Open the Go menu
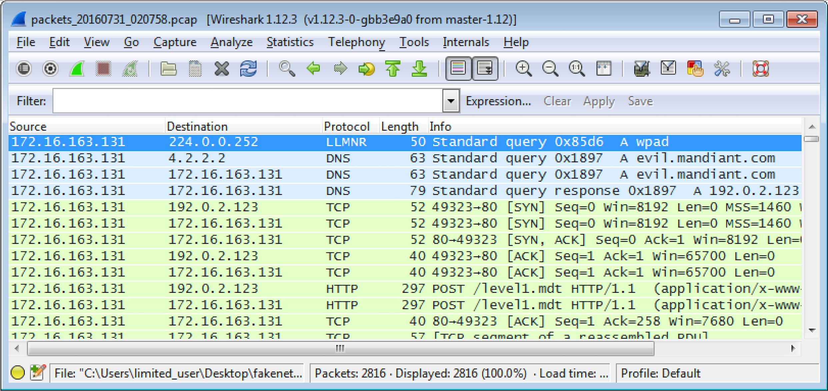 131,42
